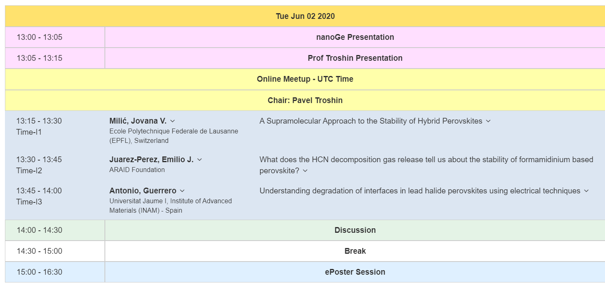Image resolution: width=605 pixels, height=287 pixels.
Task: Open talk on degradation of interfaces
Action: point(420,191)
